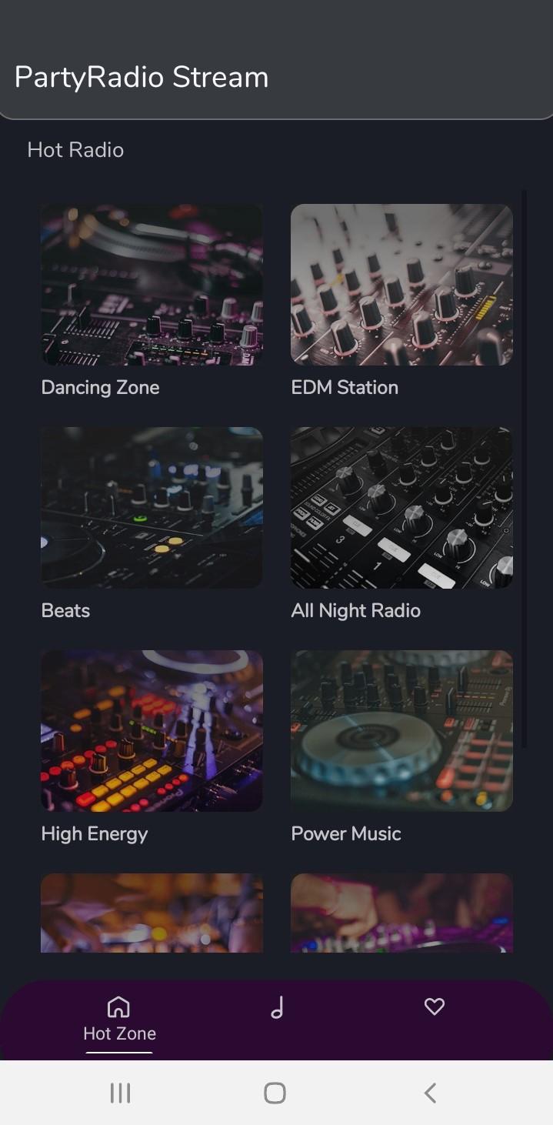
Task: Open EDM Station thumbnail image
Action: click(401, 285)
